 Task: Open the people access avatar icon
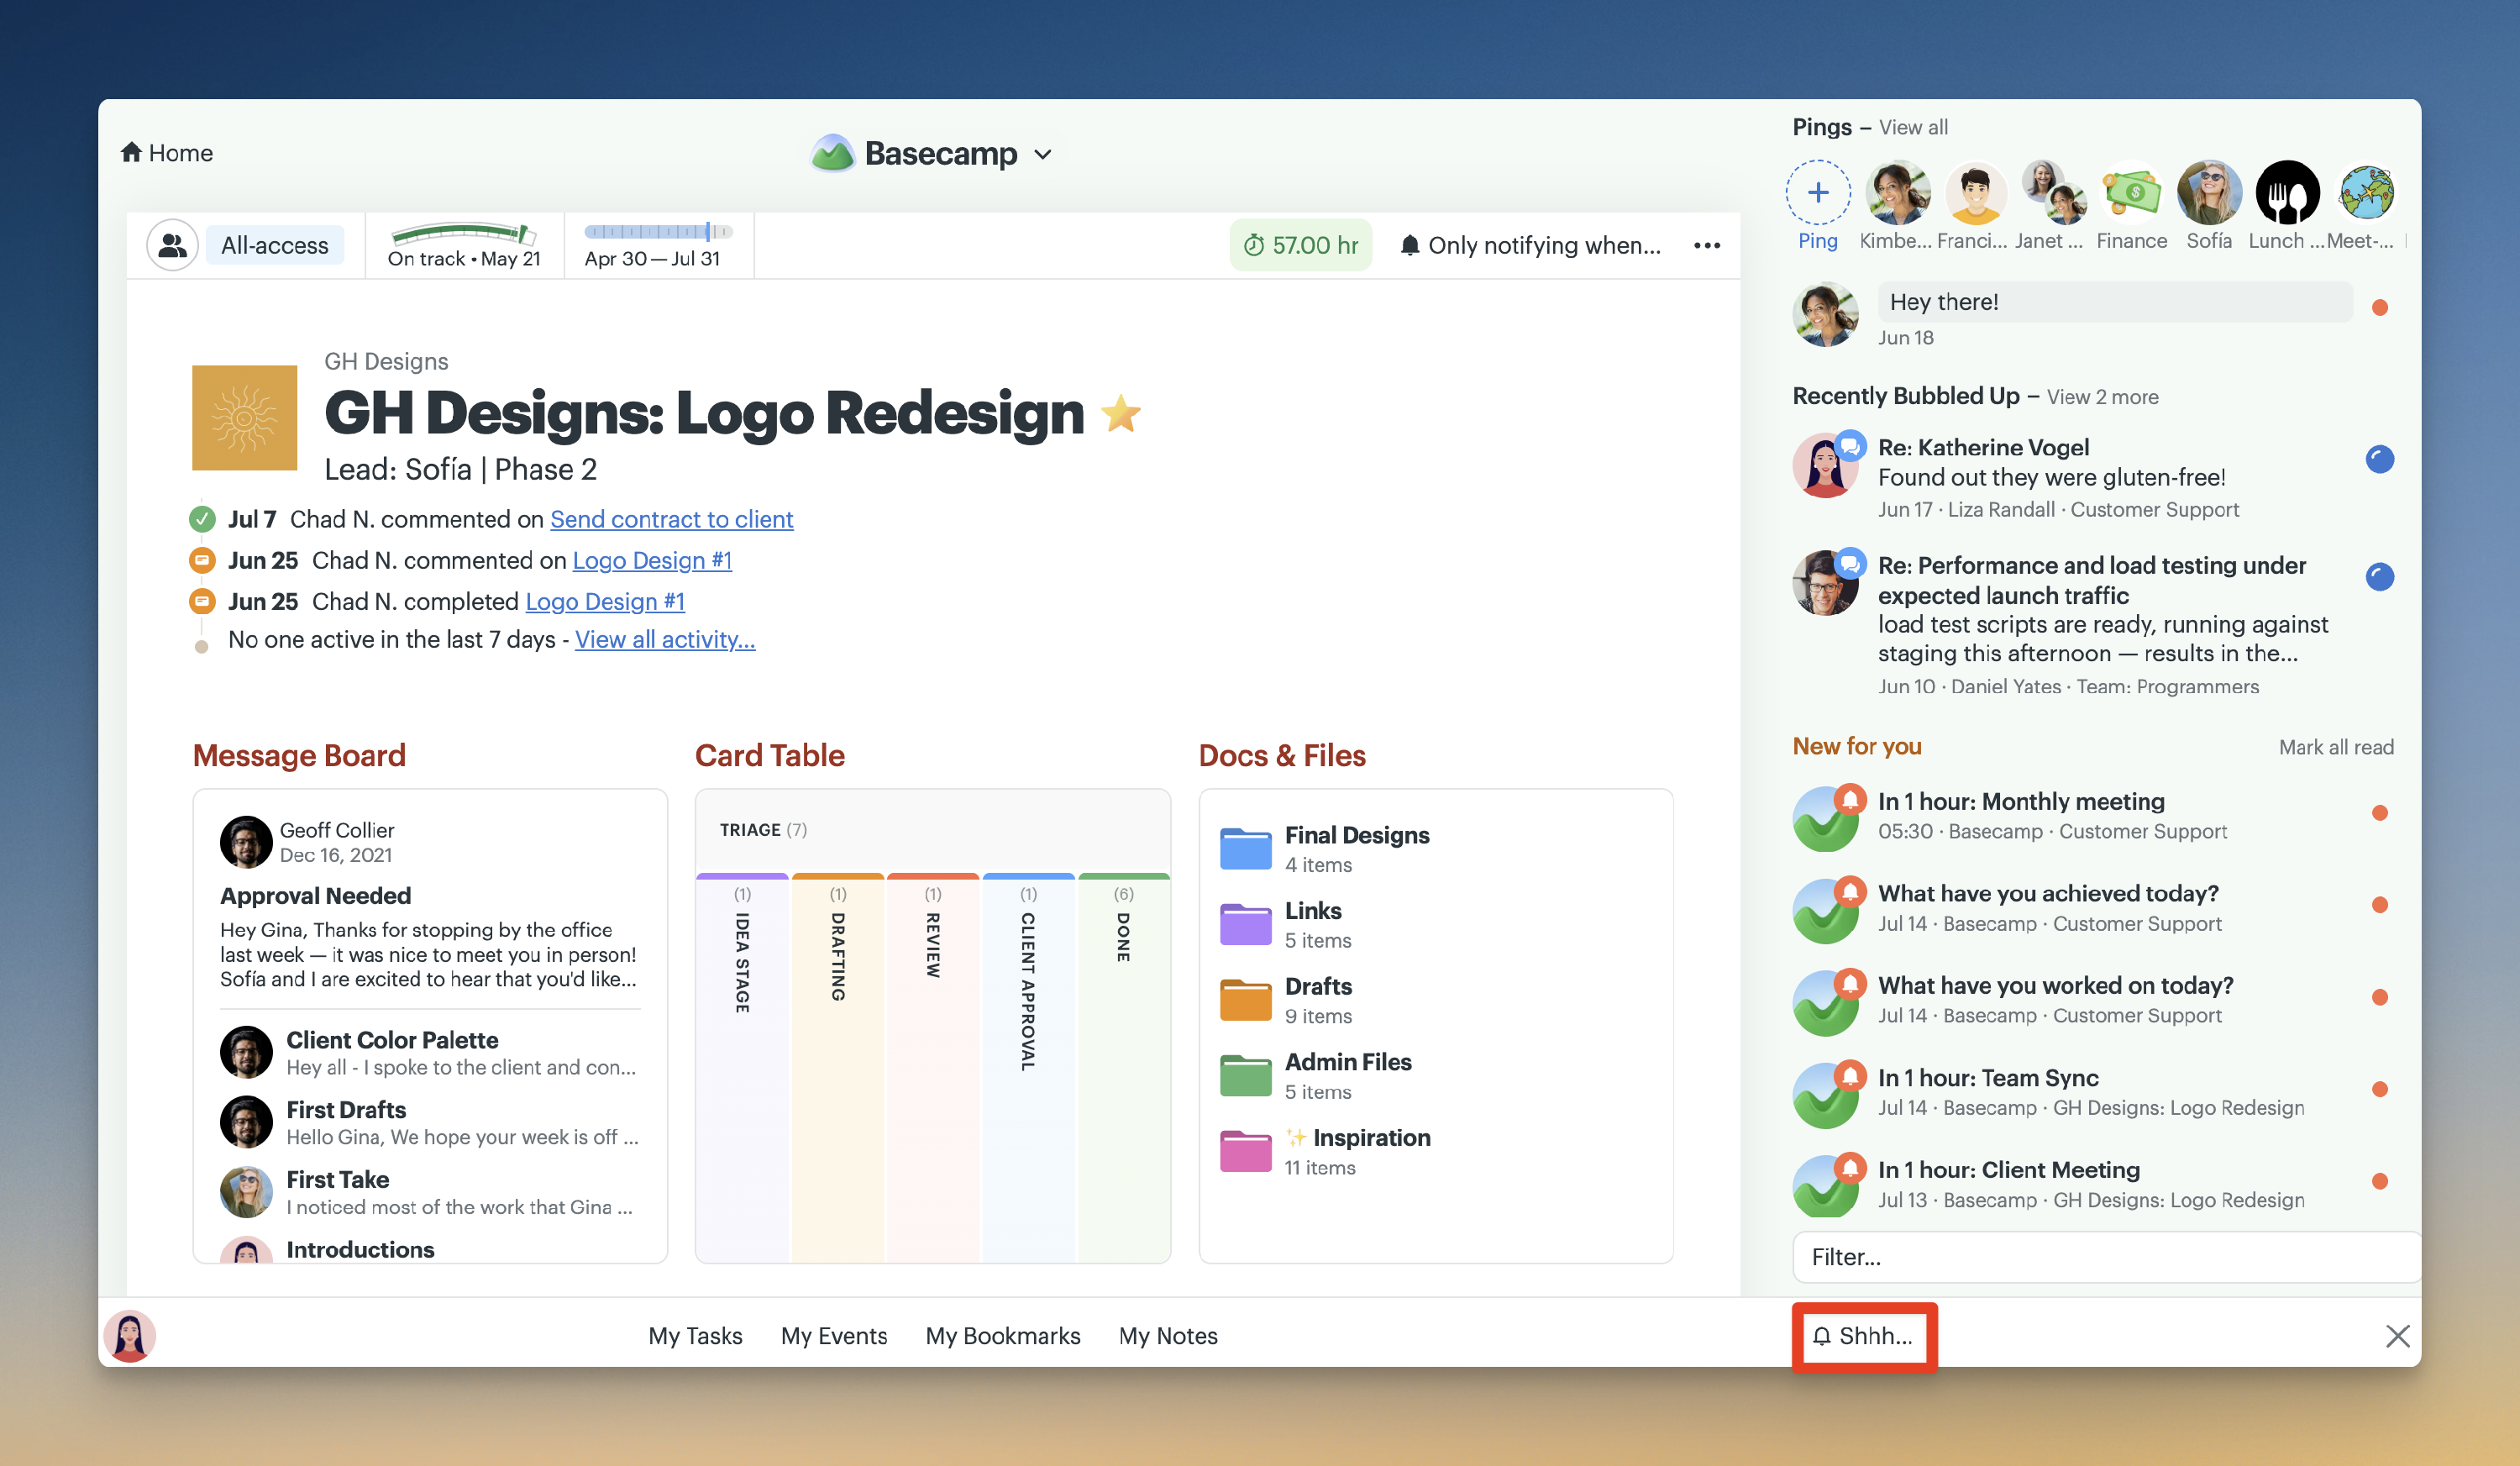pyautogui.click(x=172, y=245)
